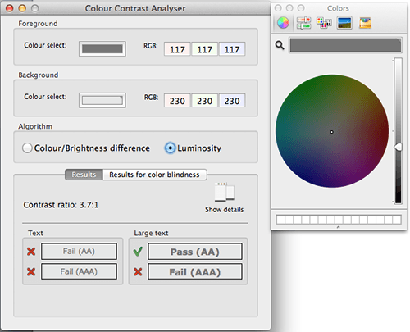Image resolution: width=410 pixels, height=332 pixels.
Task: Switch to color palettes picker mode
Action: pos(324,23)
